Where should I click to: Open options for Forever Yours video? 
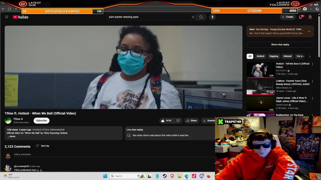[312, 81]
